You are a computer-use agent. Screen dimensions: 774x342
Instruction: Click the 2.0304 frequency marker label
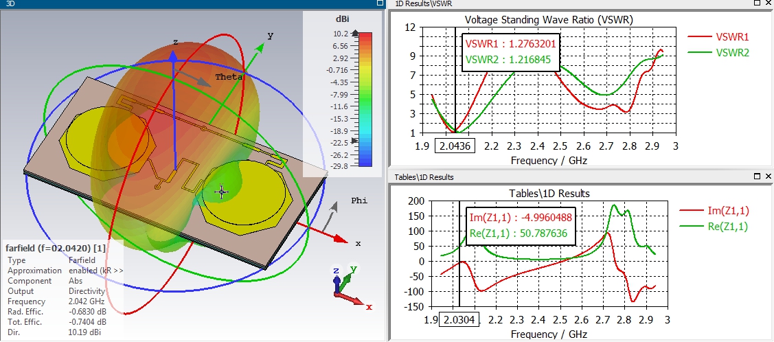[459, 320]
